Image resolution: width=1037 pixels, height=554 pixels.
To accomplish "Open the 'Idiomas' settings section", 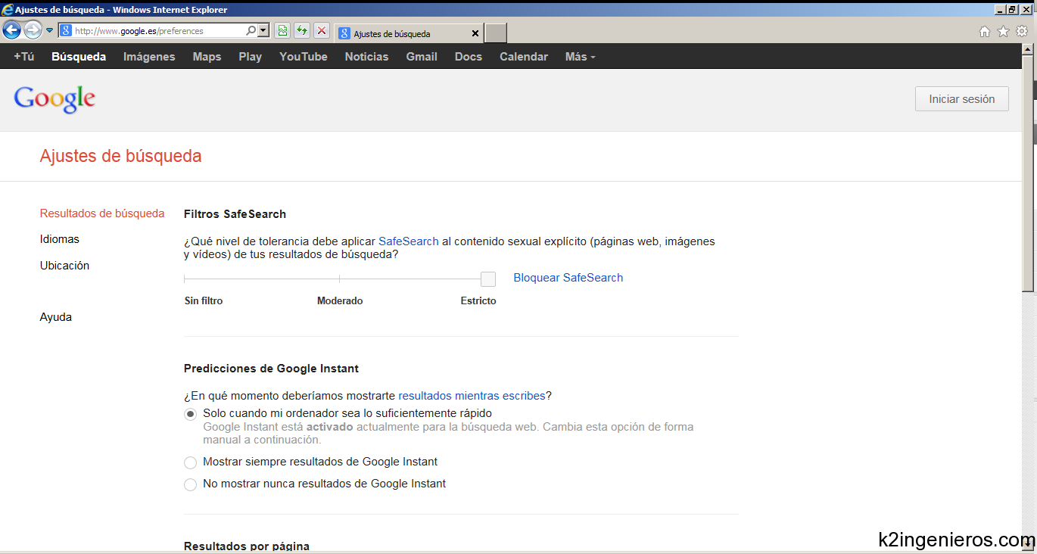I will (60, 239).
